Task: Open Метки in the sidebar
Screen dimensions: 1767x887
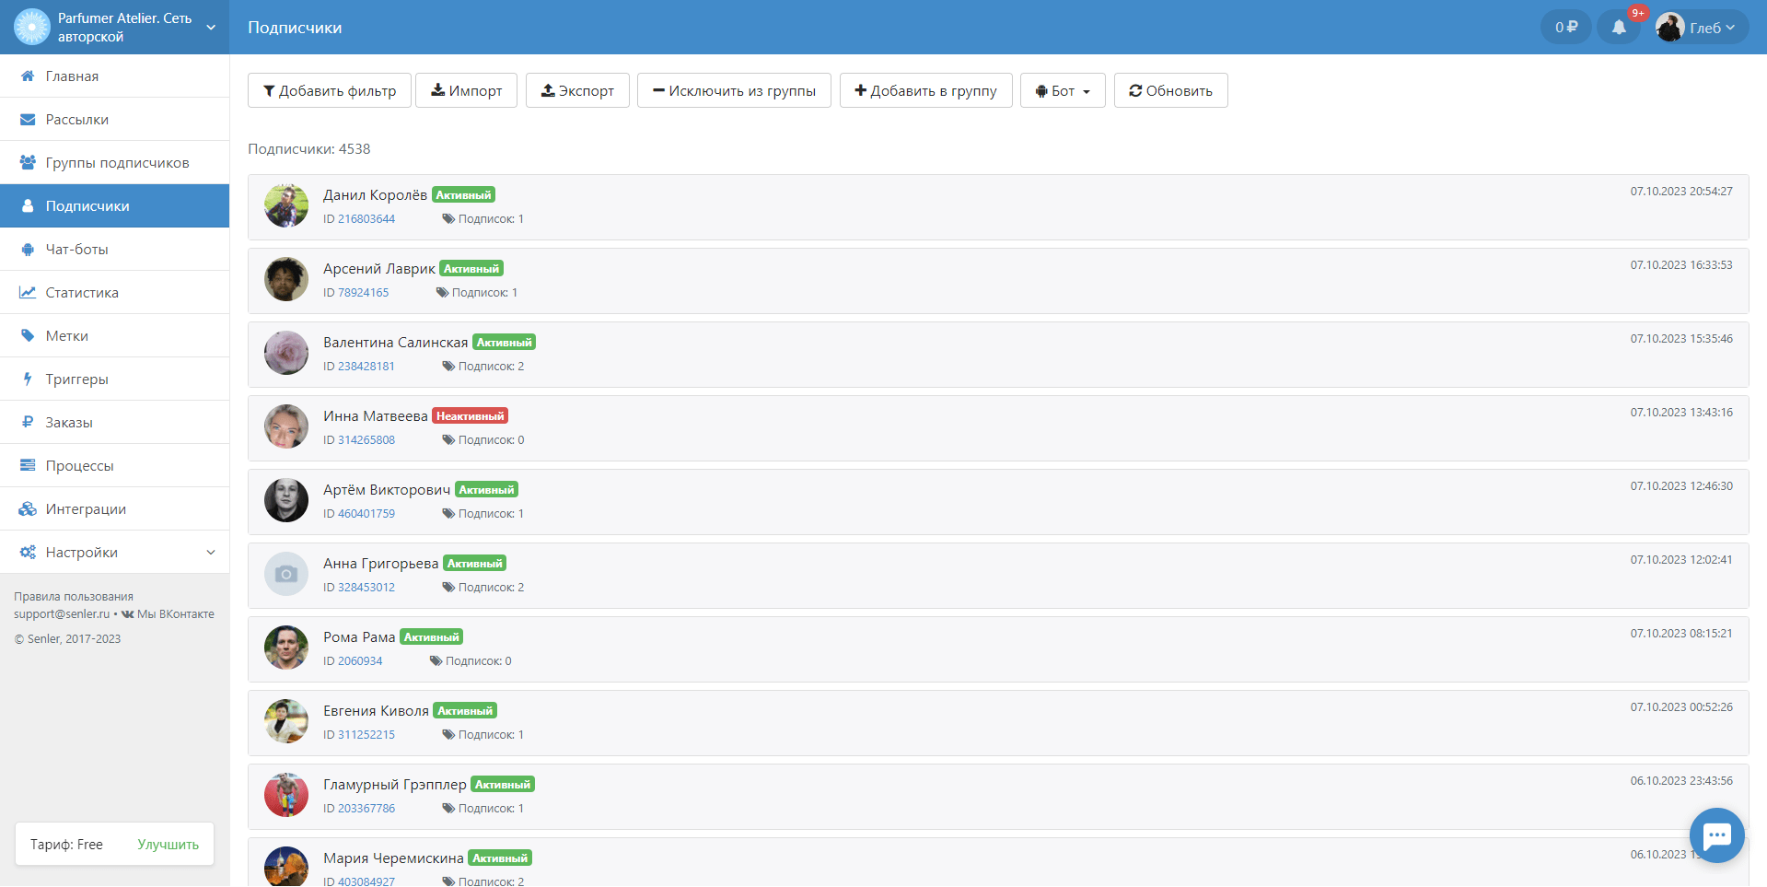Action: [x=114, y=335]
